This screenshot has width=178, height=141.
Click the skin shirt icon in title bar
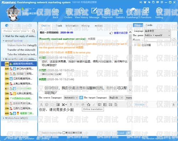point(145,2)
